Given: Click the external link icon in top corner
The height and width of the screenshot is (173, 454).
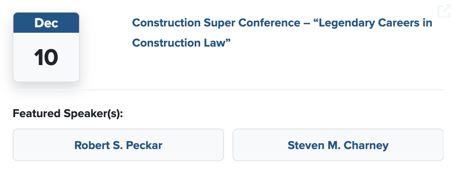Looking at the screenshot, I should point(444,11).
